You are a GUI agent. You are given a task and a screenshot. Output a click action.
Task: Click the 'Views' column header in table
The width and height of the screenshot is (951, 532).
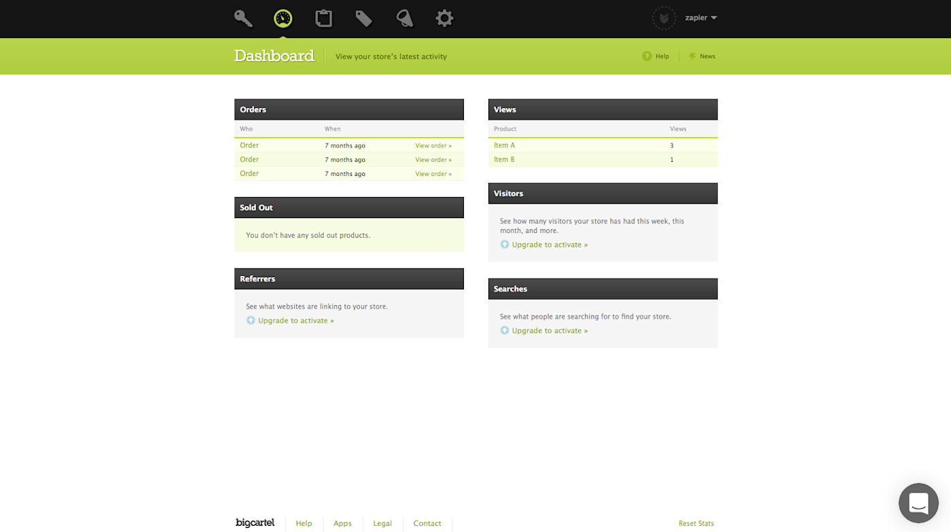pyautogui.click(x=678, y=129)
